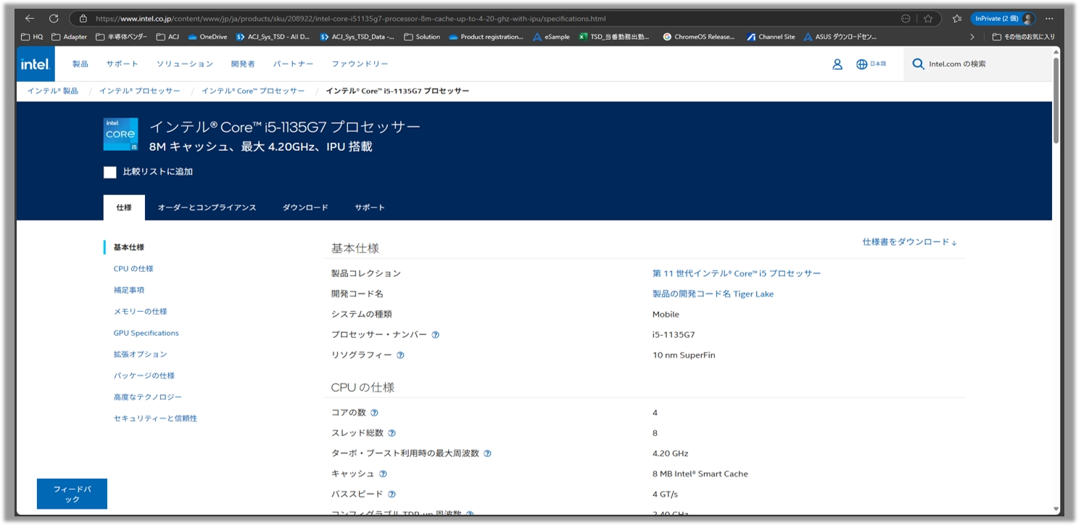1081x528 pixels.
Task: Switch to the ダウンロード tab
Action: [305, 207]
